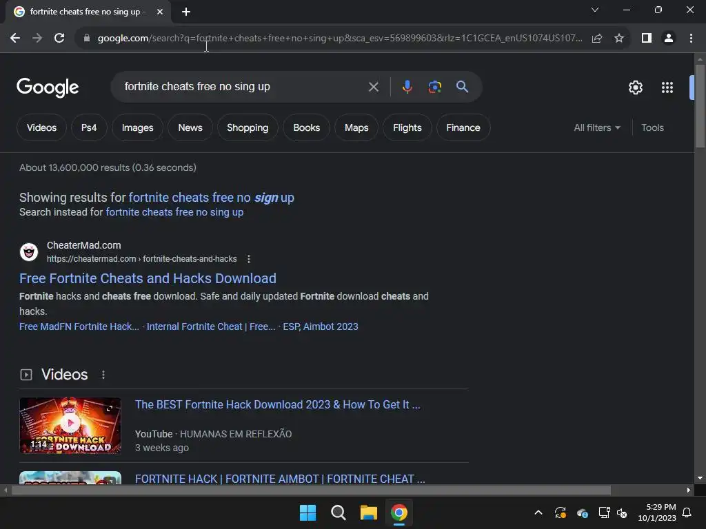Switch to News results
706x529 pixels.
190,127
